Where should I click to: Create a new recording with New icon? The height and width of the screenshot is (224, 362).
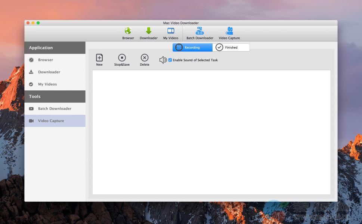click(99, 58)
